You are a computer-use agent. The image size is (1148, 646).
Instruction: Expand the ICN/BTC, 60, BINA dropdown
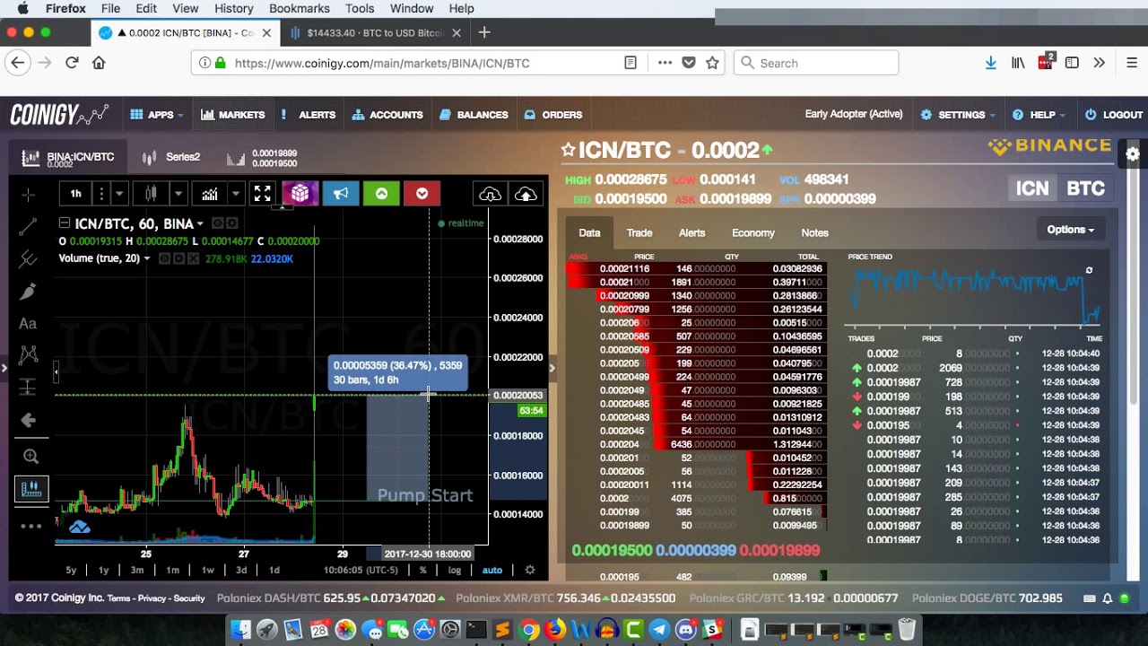200,224
